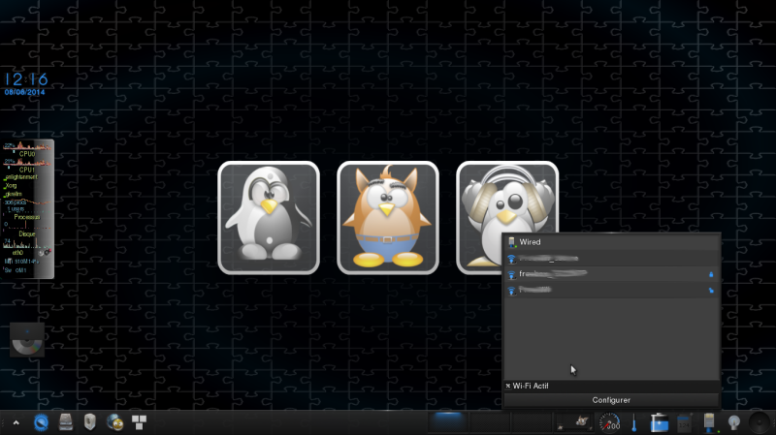The image size is (776, 435).
Task: Click the temperature thermometer gadget
Action: pyautogui.click(x=634, y=422)
